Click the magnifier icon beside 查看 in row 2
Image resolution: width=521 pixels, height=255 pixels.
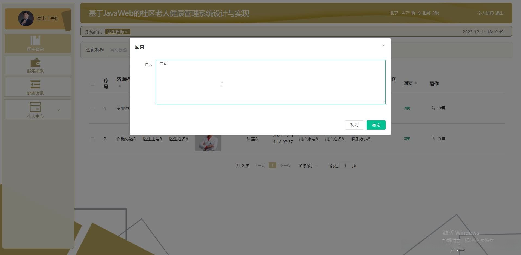(433, 139)
